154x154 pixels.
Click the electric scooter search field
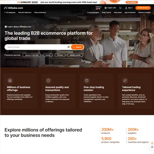coord(37,47)
